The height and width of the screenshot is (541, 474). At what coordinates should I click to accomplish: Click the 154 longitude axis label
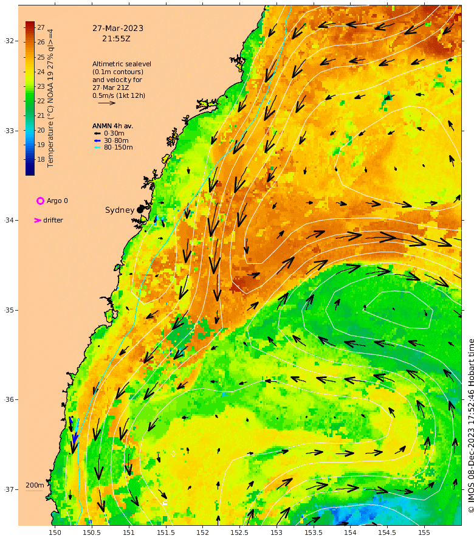[350, 532]
